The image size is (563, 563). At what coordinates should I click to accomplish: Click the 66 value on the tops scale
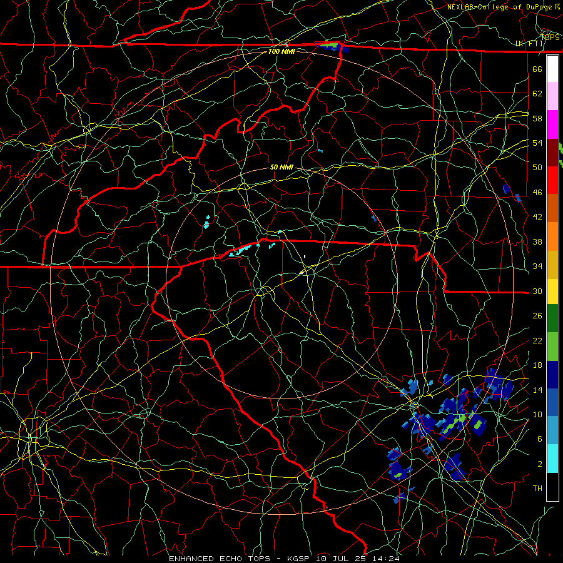coord(537,69)
